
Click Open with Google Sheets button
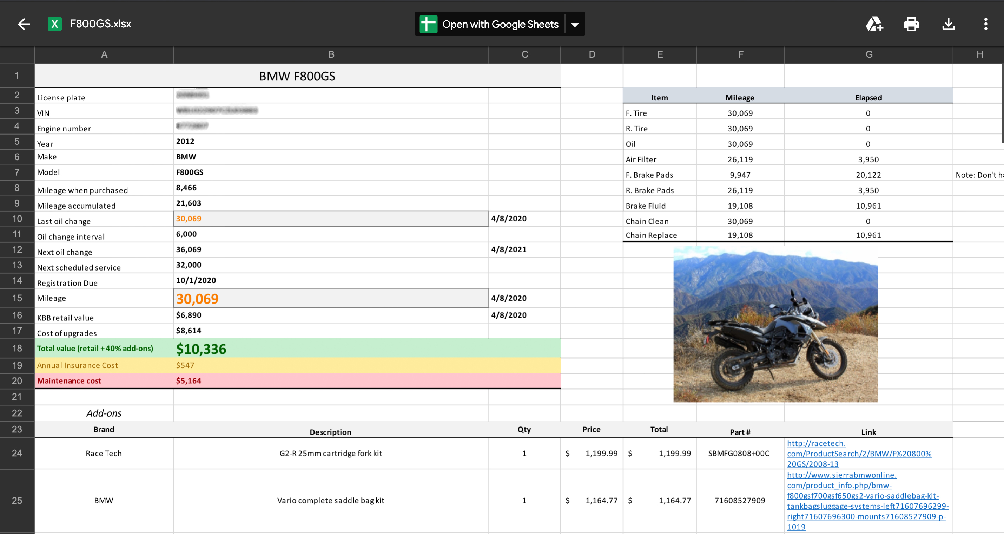click(500, 24)
